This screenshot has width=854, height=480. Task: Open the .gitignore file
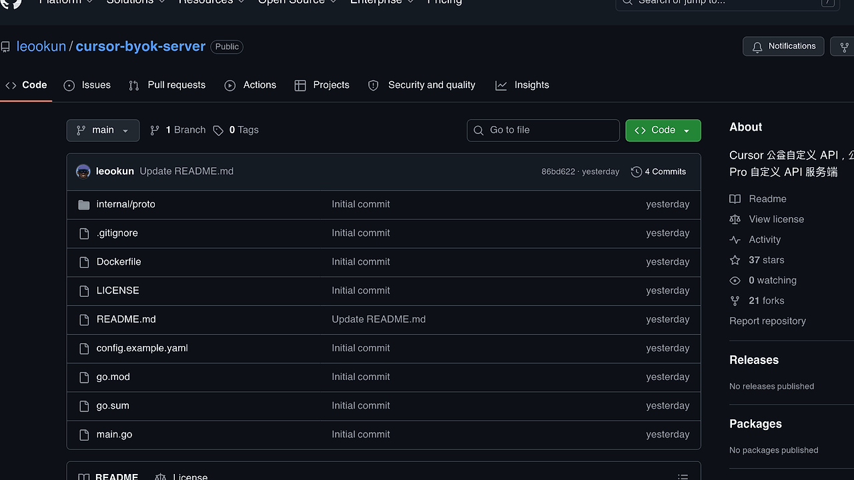click(117, 233)
